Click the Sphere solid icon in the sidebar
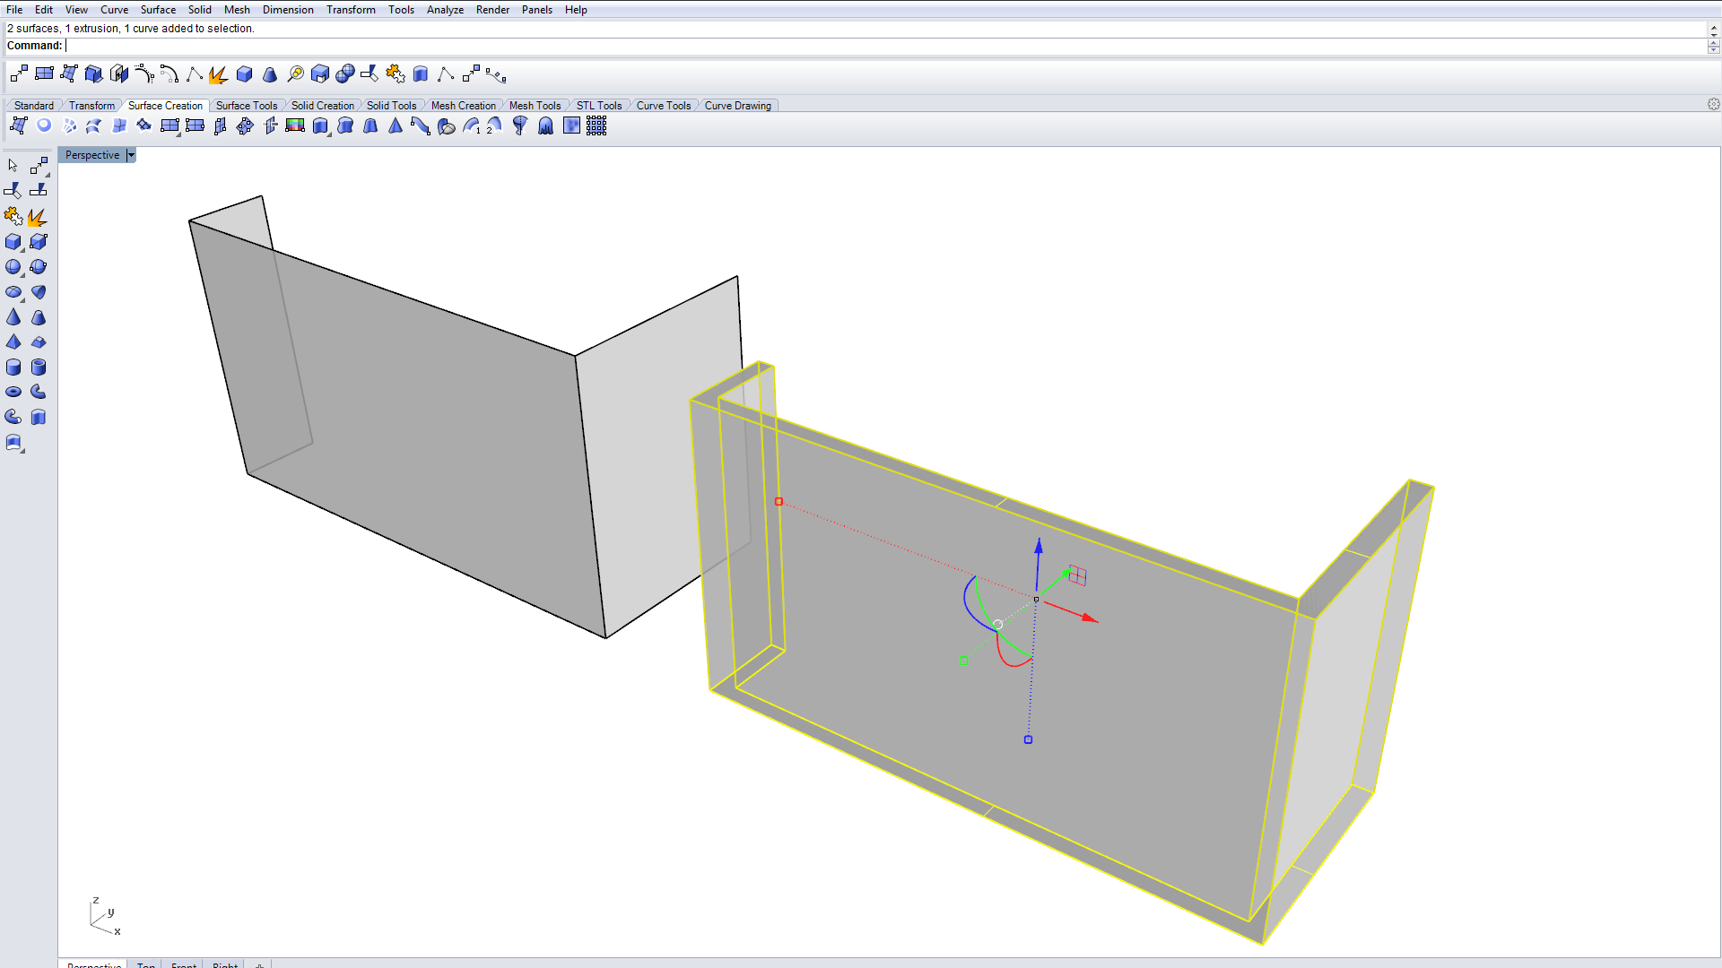This screenshot has width=1722, height=968. click(x=13, y=267)
